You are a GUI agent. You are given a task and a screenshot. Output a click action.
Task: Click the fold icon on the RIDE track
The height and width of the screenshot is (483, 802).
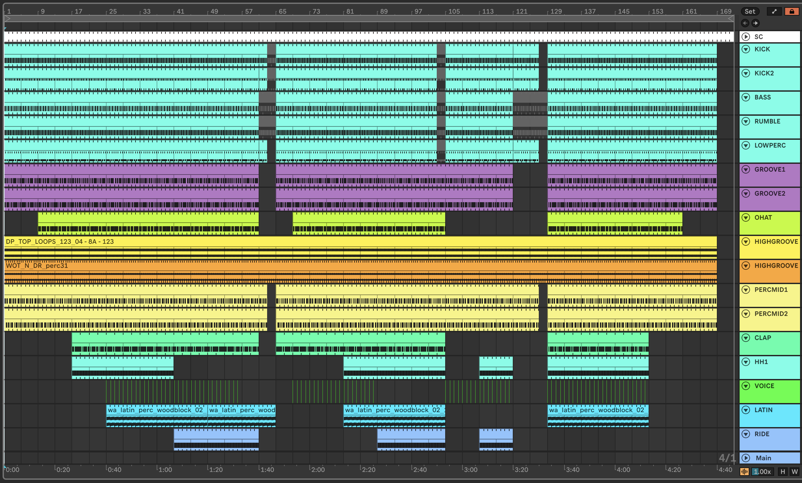746,434
